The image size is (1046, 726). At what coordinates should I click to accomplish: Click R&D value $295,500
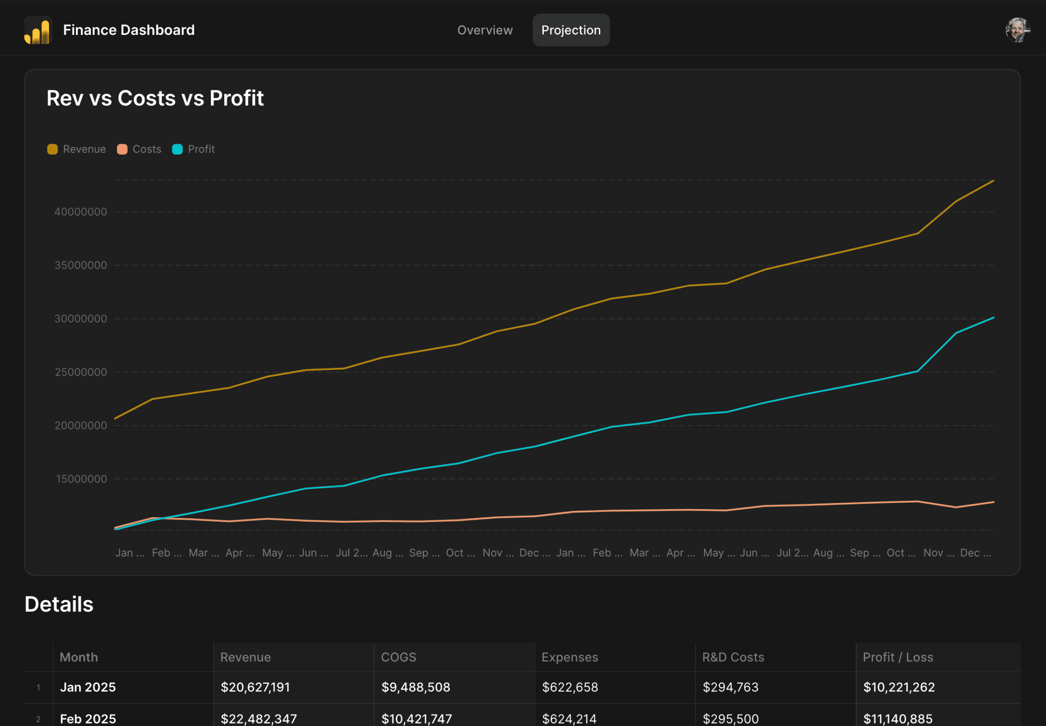[731, 719]
